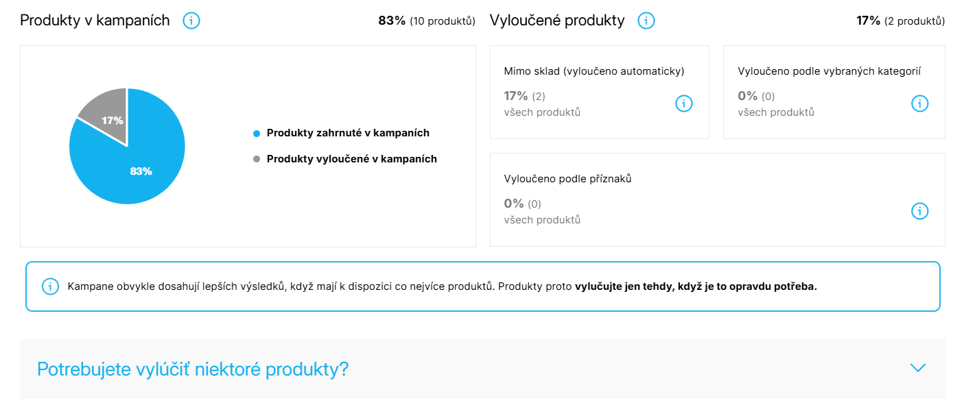Click the info icon in the tip banner
Image resolution: width=964 pixels, height=405 pixels.
(50, 286)
